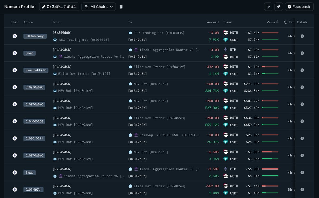This screenshot has height=198, width=319.
Task: Toggle the eye watch icon in header
Action: tap(268, 7)
